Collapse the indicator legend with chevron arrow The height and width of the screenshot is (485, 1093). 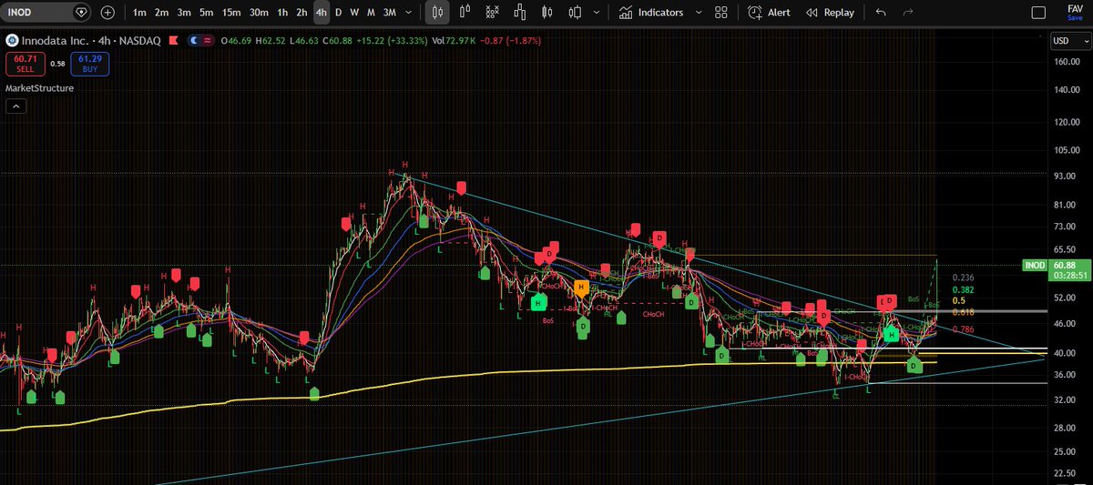click(15, 106)
